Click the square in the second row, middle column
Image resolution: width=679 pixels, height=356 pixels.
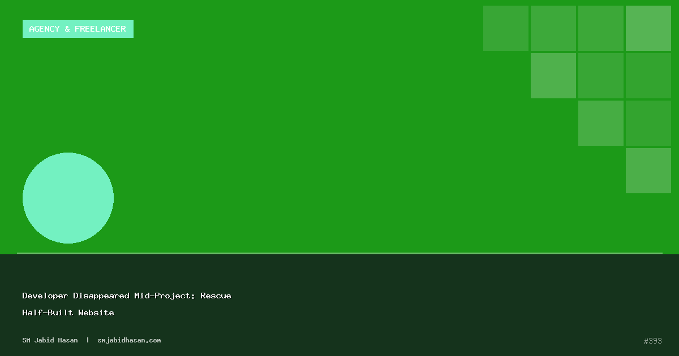click(x=601, y=76)
